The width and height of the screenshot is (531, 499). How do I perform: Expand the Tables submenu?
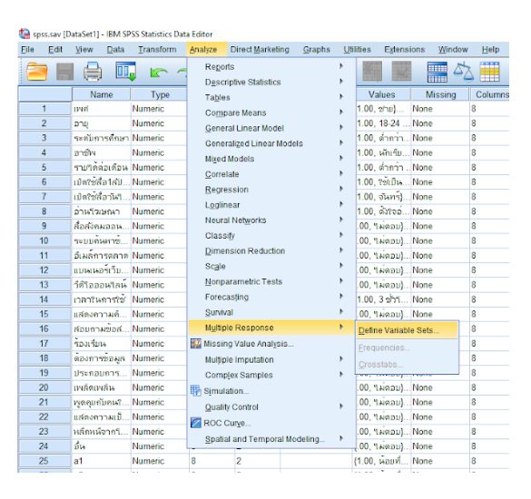pos(271,97)
